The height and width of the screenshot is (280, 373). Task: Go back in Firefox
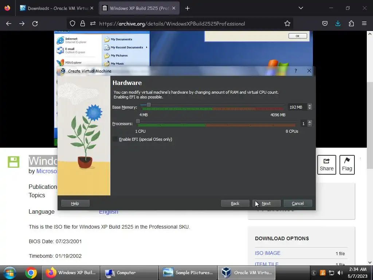click(9, 24)
